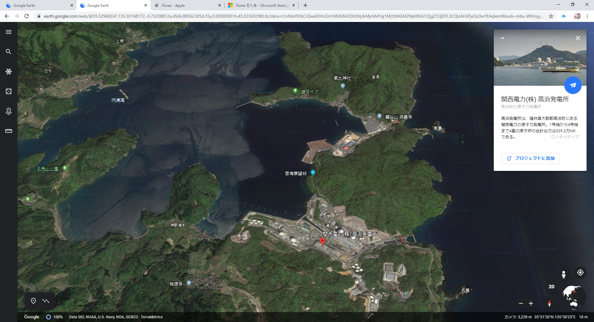Open the Chrome profile avatar
Viewport: 594px width, 322px height.
coord(577,16)
